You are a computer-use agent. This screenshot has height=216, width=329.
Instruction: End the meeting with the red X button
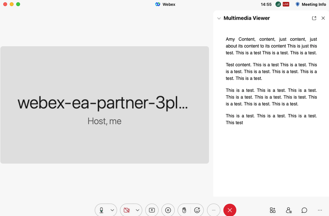pos(230,210)
